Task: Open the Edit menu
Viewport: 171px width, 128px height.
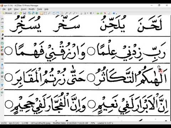Action: coord(10,9)
